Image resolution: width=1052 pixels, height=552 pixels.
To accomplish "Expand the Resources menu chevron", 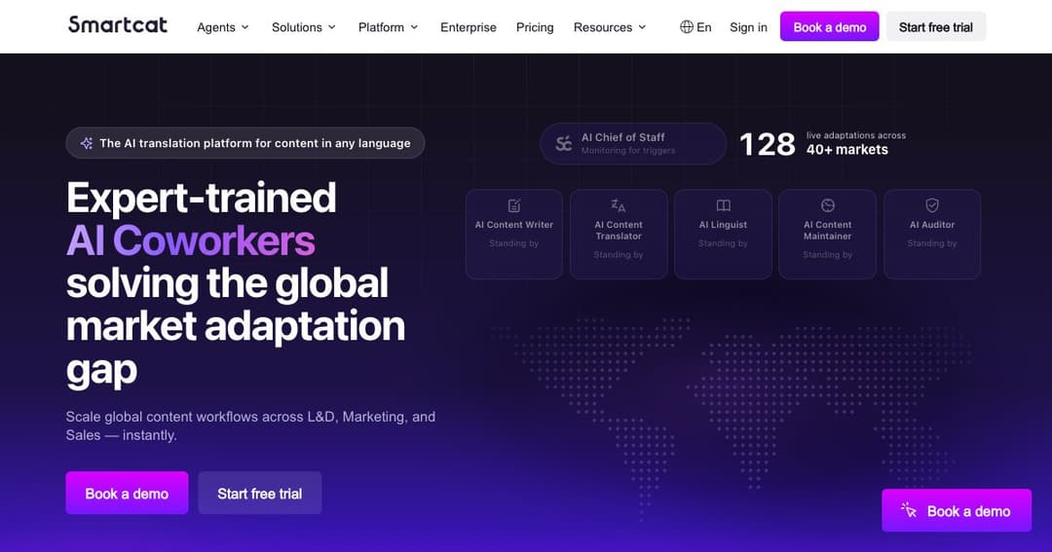I will (x=642, y=27).
